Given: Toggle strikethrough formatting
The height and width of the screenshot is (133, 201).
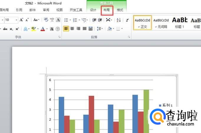Looking at the screenshot, I should click(5, 29).
